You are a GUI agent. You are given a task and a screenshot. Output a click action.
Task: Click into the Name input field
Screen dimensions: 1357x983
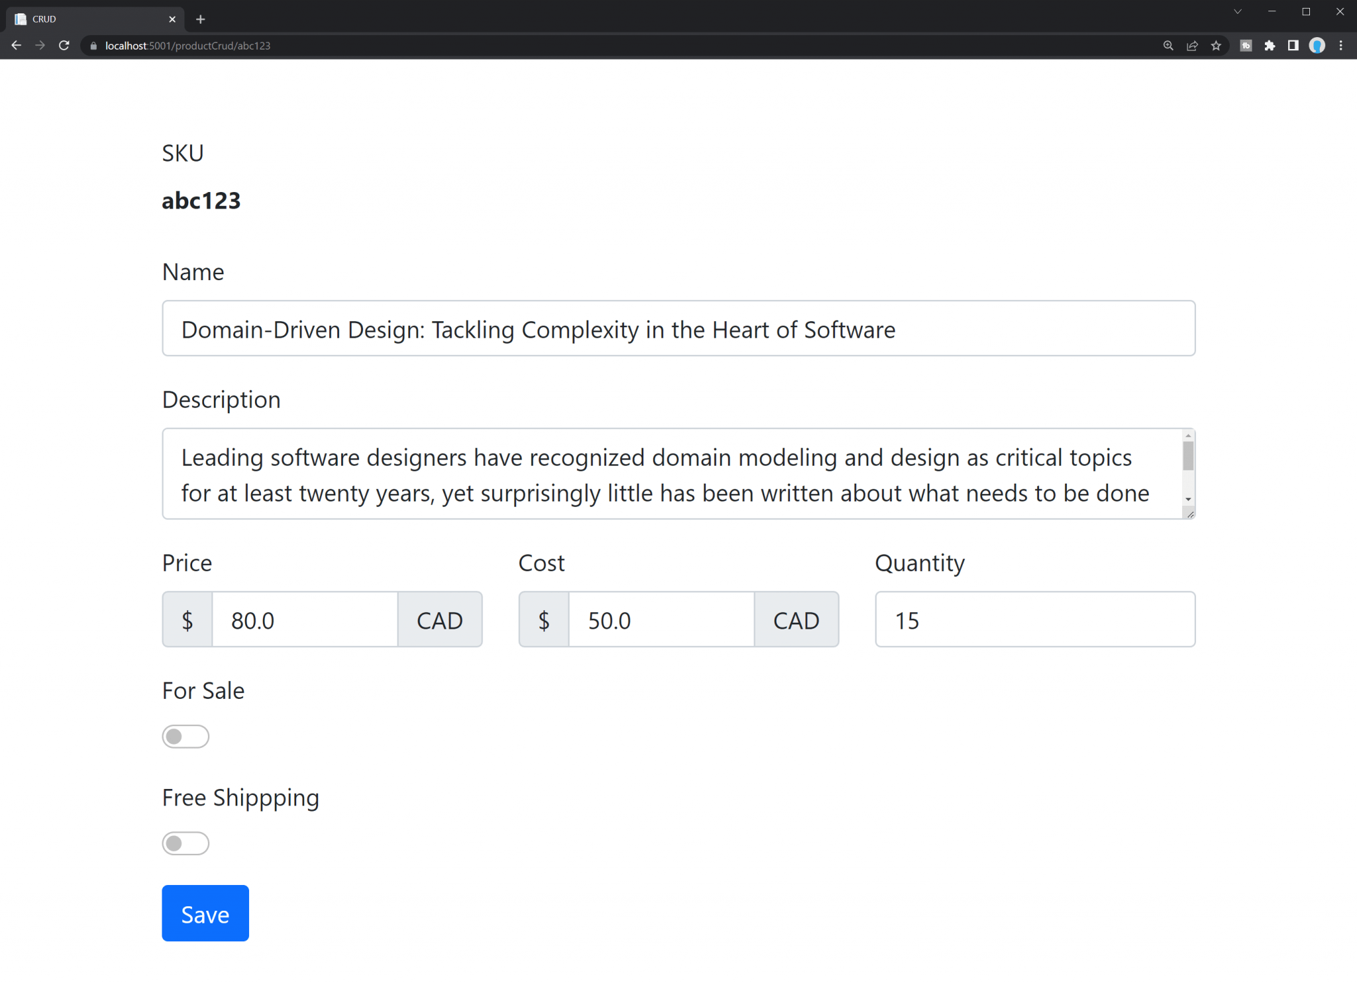click(678, 329)
